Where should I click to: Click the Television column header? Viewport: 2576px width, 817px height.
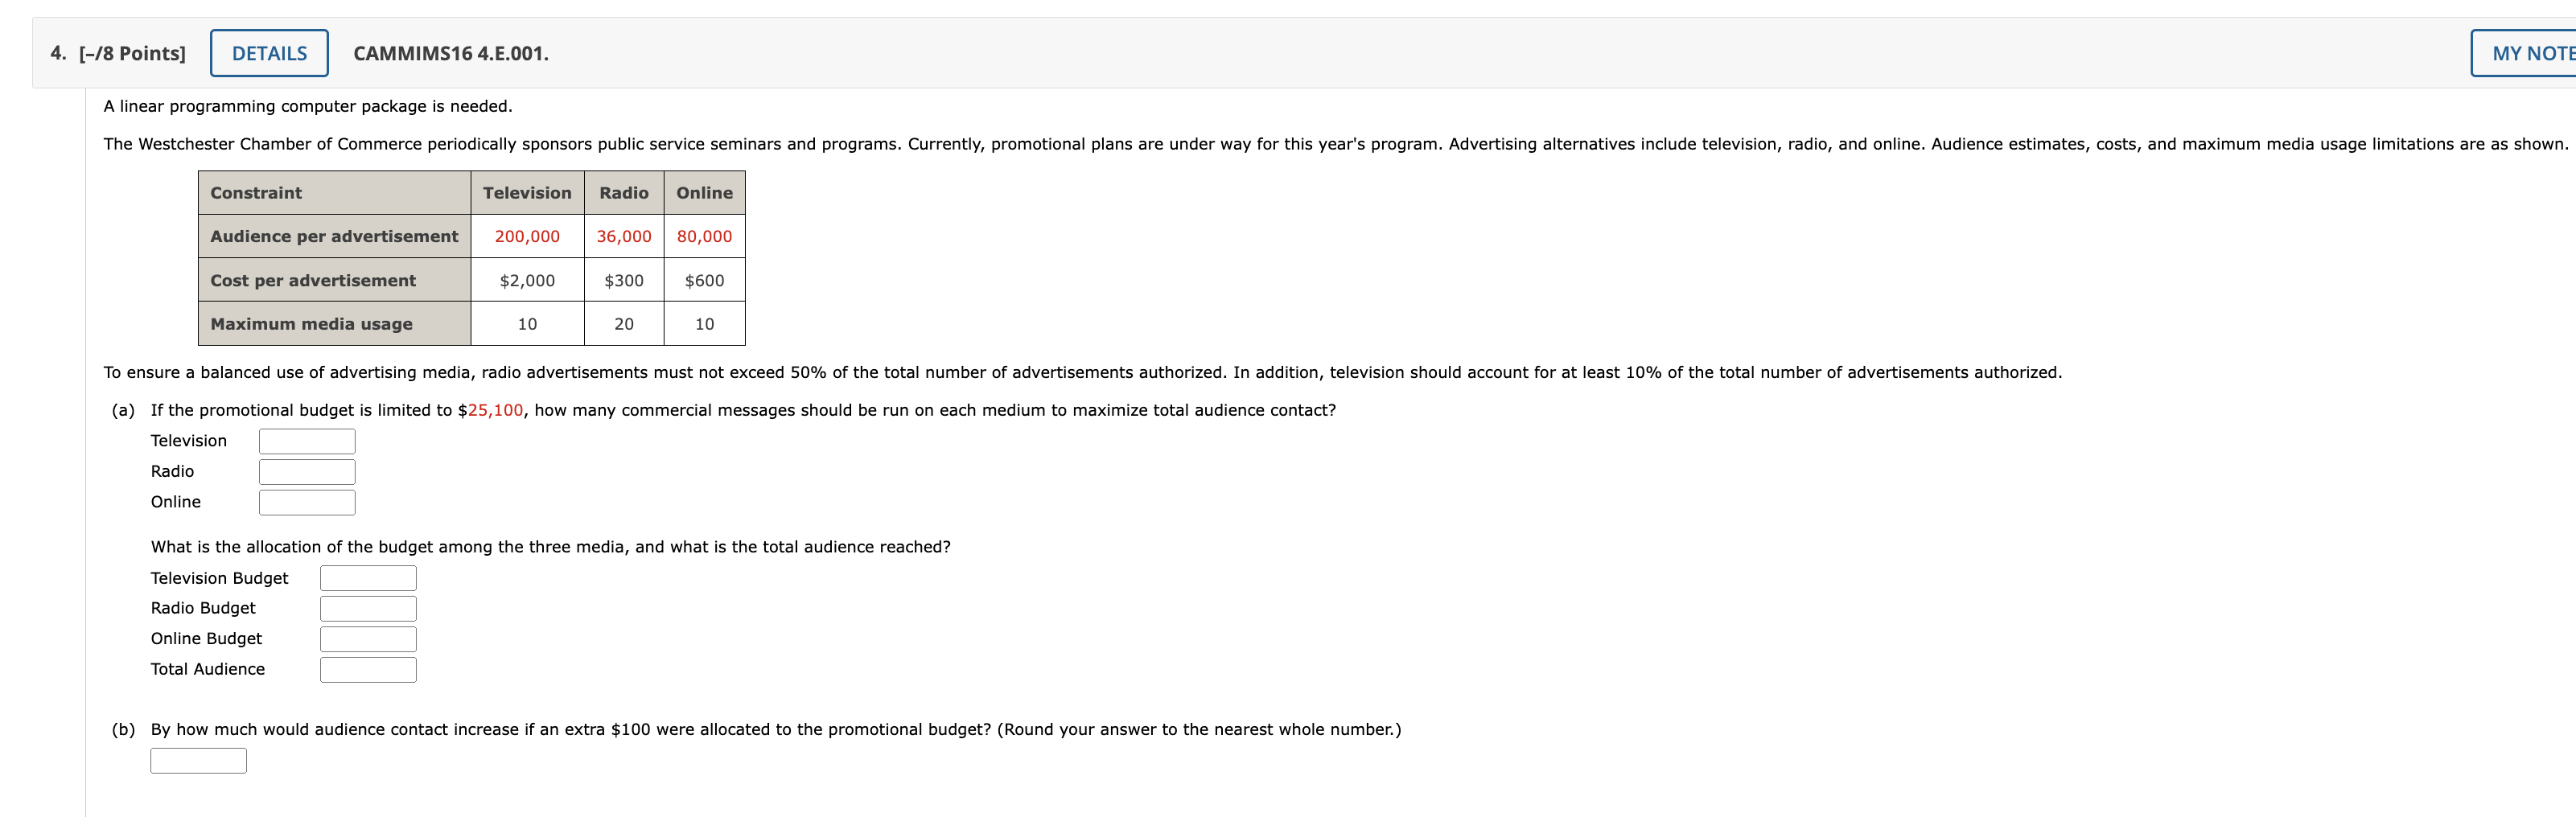pos(527,192)
